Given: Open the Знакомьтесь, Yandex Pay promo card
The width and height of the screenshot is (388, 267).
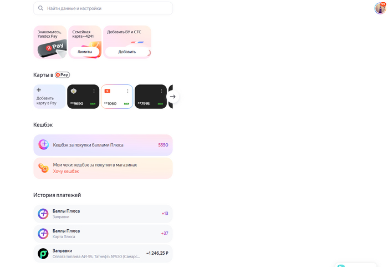Looking at the screenshot, I should pyautogui.click(x=50, y=42).
